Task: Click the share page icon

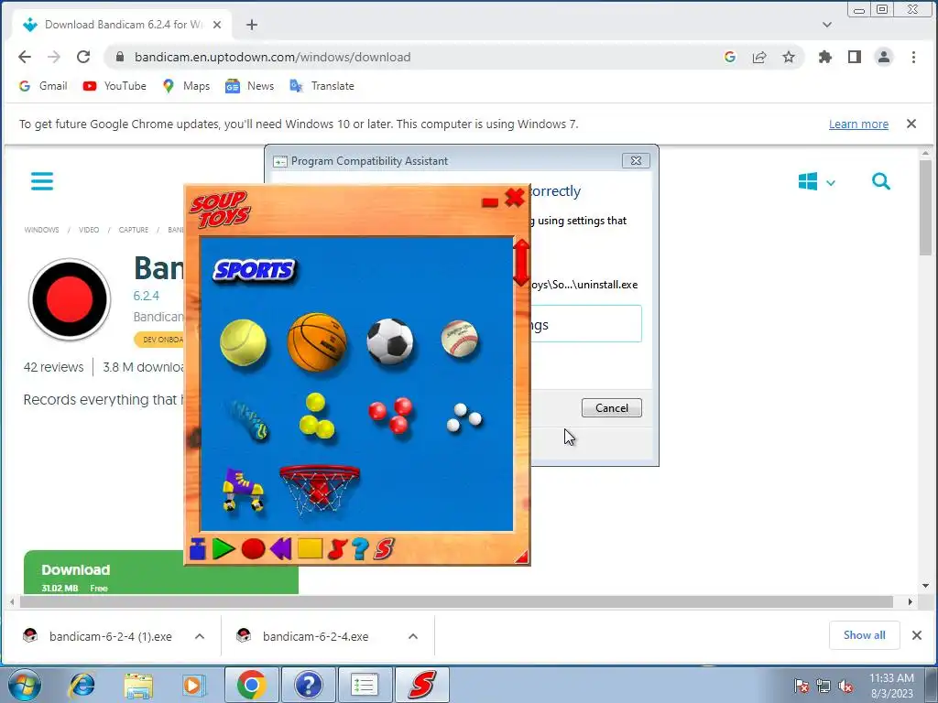Action: click(x=759, y=57)
